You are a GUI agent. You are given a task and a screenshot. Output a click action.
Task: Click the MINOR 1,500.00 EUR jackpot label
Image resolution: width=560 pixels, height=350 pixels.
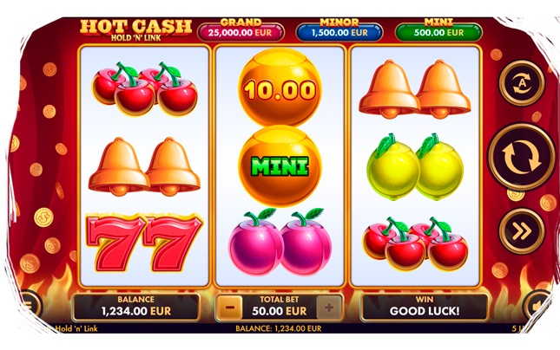[339, 29]
